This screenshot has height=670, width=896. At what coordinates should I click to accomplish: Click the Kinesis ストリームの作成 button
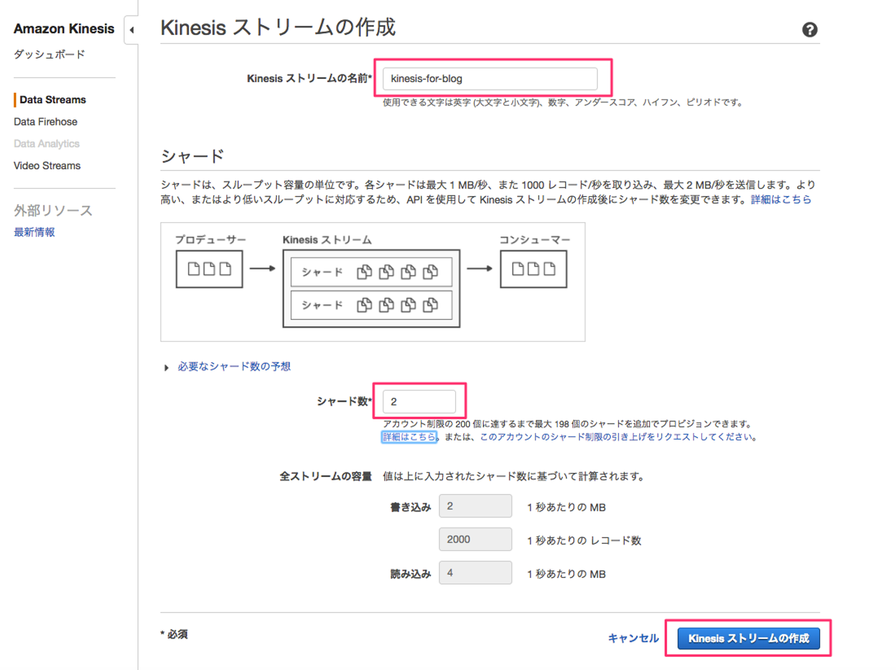(x=749, y=638)
